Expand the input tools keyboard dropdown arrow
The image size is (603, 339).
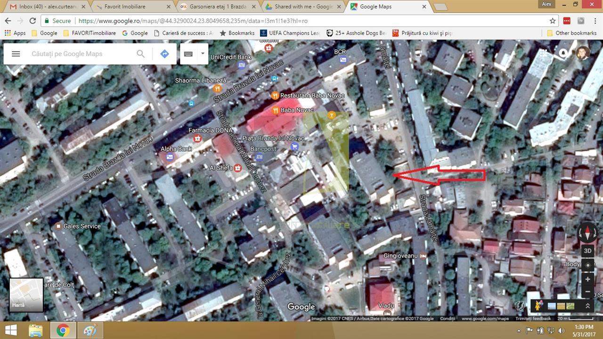click(x=203, y=53)
